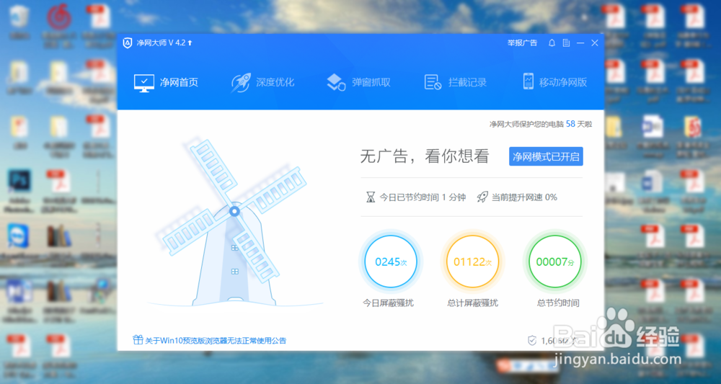
Task: Open the main menu icon beside the bell
Action: tap(567, 43)
